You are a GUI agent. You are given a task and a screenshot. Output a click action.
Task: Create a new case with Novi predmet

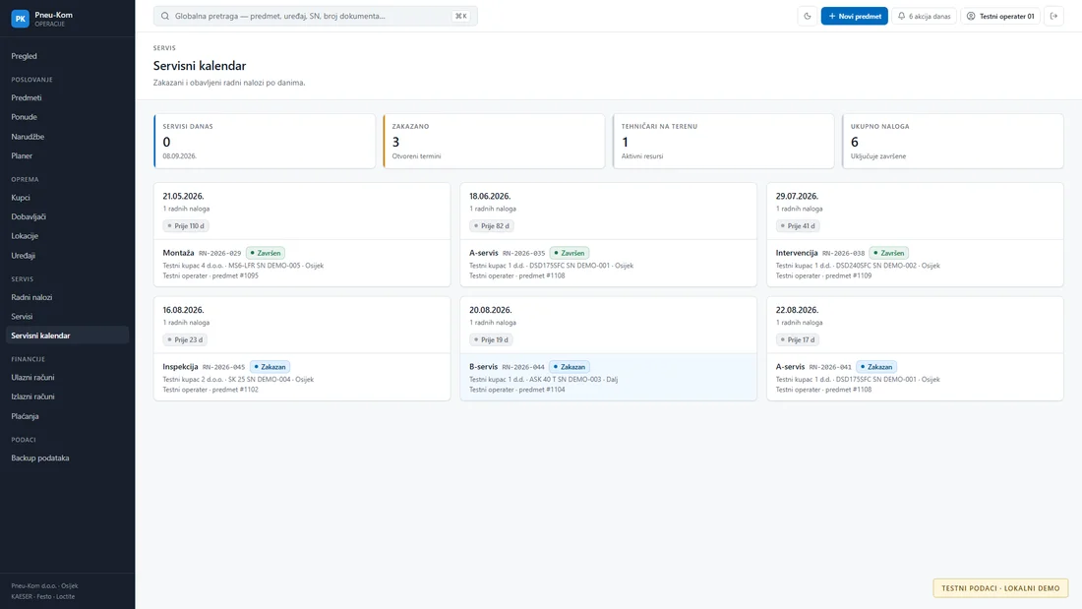(x=854, y=16)
